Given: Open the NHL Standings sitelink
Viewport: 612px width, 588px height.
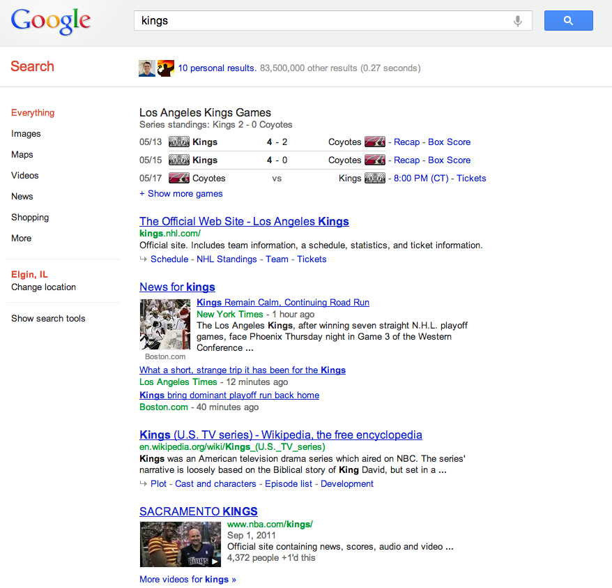Looking at the screenshot, I should coord(227,259).
